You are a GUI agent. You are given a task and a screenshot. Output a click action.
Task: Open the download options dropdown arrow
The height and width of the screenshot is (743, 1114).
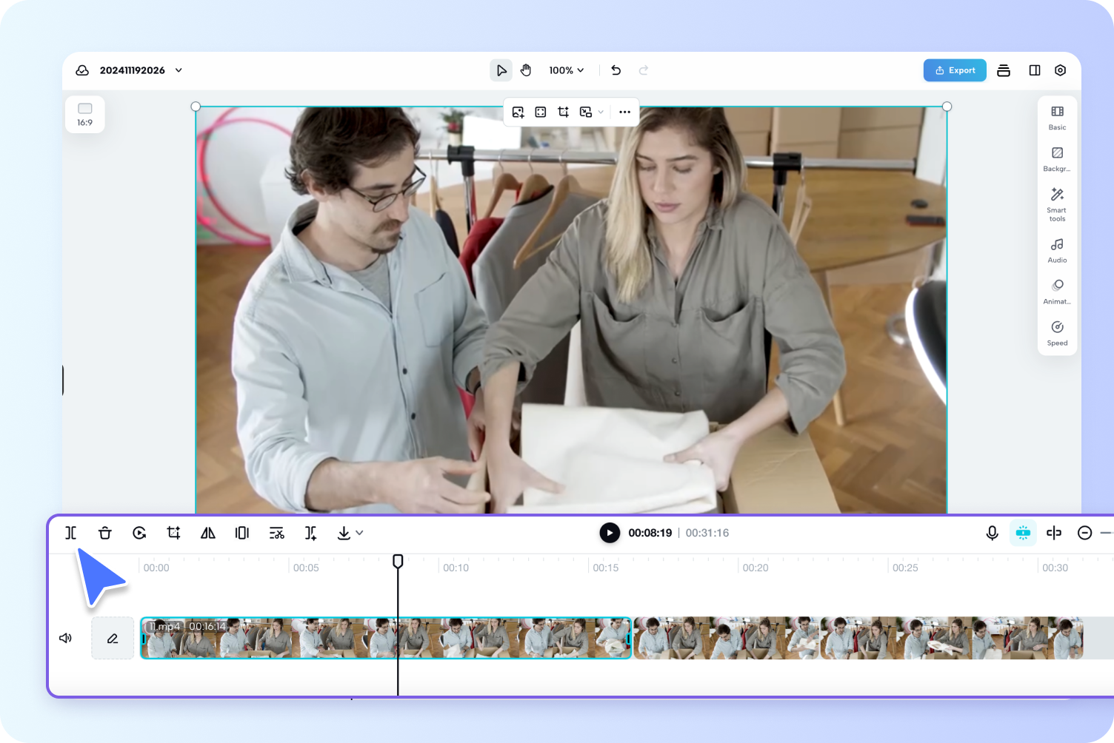pyautogui.click(x=358, y=532)
